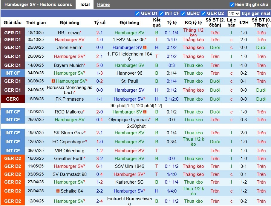Open the RB Leipzig team link
271x206 pixels.
[68, 33]
